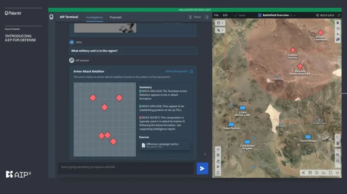Click the Share button
The width and height of the screenshot is (347, 194).
click(195, 17)
